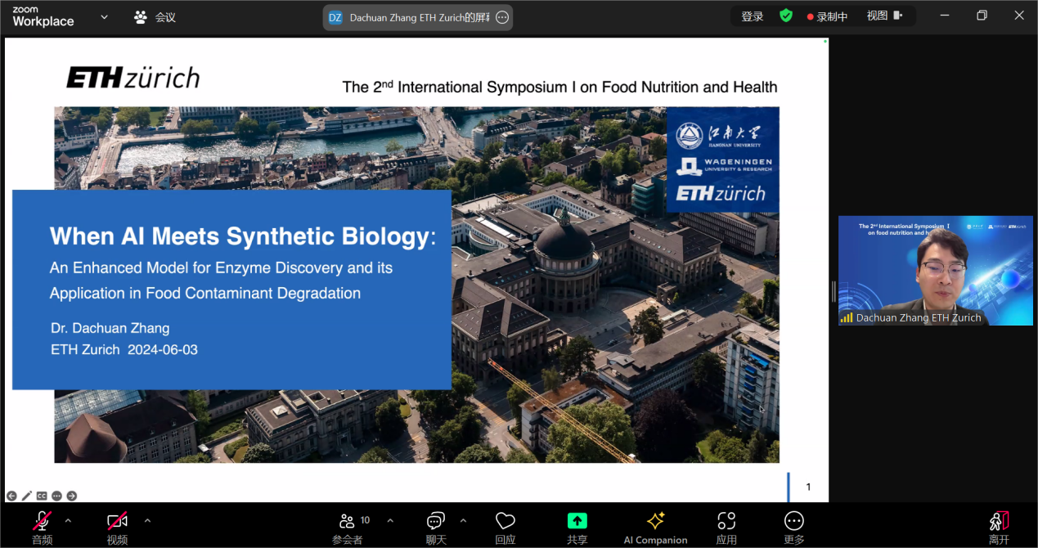Click the green share screen icon

point(577,522)
